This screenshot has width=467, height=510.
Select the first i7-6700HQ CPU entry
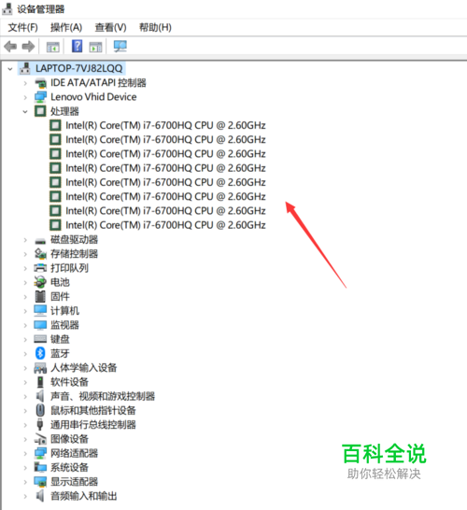click(x=165, y=125)
